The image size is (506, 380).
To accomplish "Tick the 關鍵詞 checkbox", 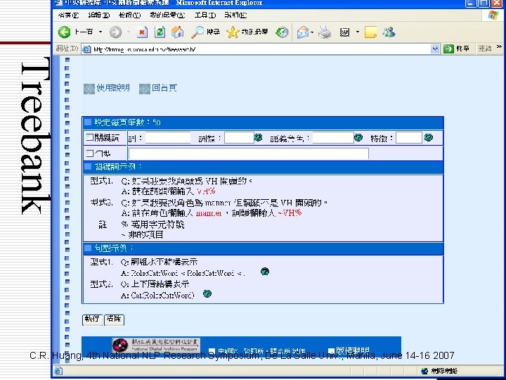I will pos(89,138).
